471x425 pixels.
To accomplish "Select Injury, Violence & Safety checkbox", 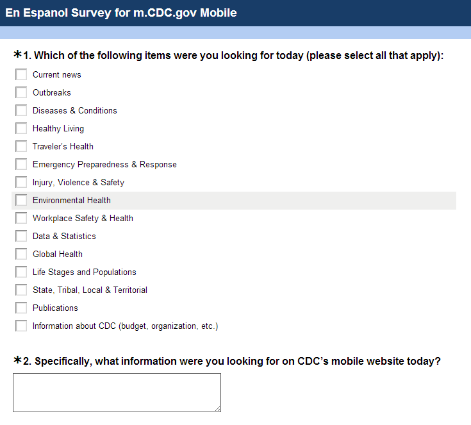I will tap(21, 182).
